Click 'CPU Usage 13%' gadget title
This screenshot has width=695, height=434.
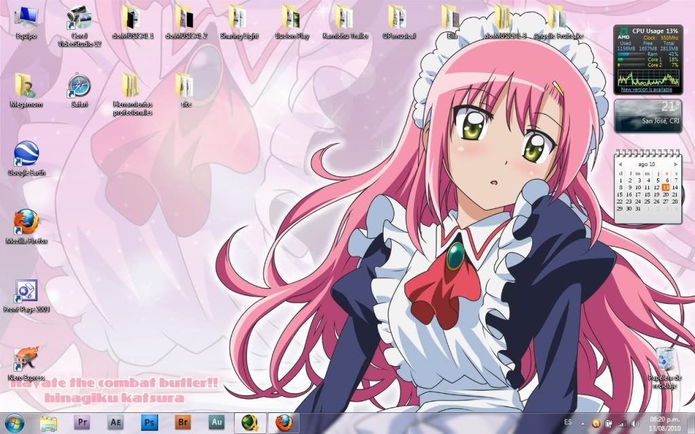click(x=655, y=31)
